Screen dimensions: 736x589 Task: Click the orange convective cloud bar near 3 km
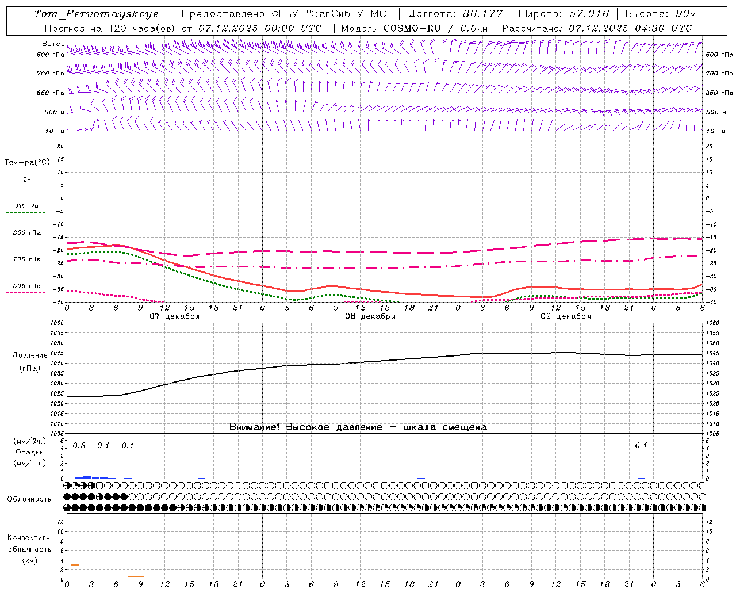coord(75,565)
